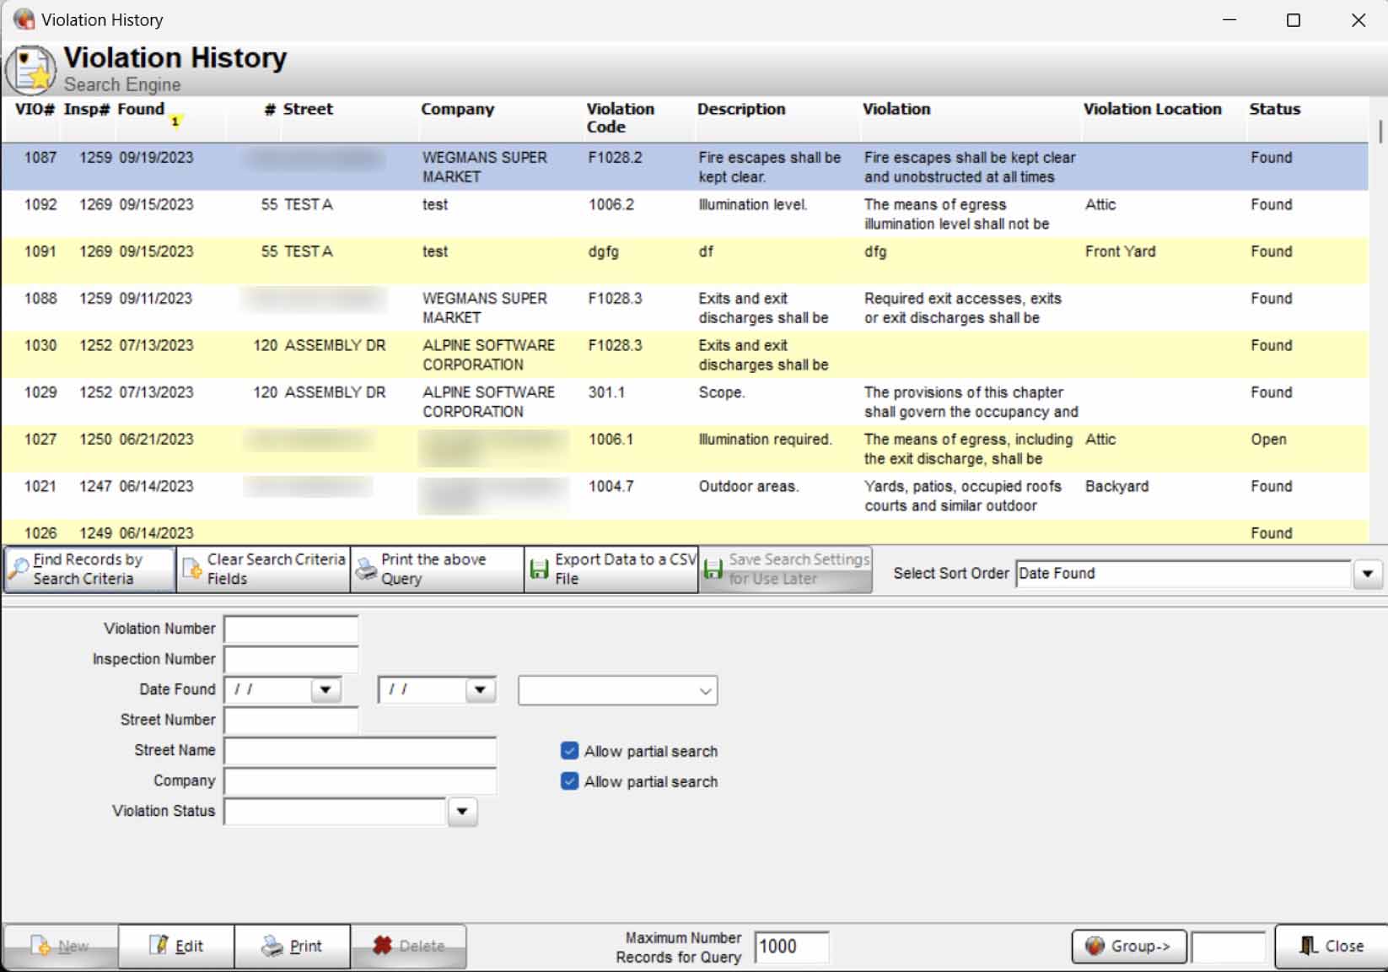The image size is (1388, 972).
Task: Sort by the Company column header
Action: 458,109
